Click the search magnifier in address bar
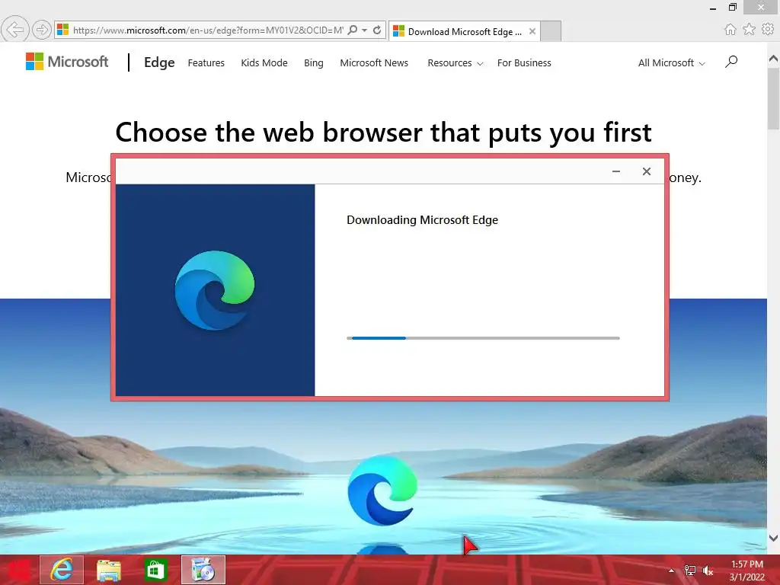780x585 pixels. pos(353,30)
